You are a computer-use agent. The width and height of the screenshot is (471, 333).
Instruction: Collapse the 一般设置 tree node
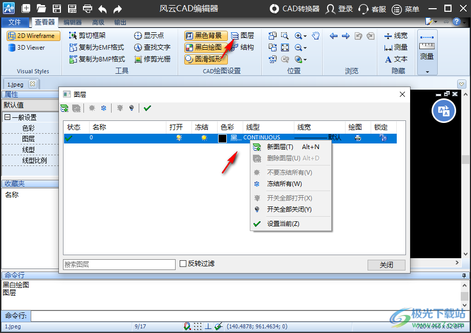(8, 117)
